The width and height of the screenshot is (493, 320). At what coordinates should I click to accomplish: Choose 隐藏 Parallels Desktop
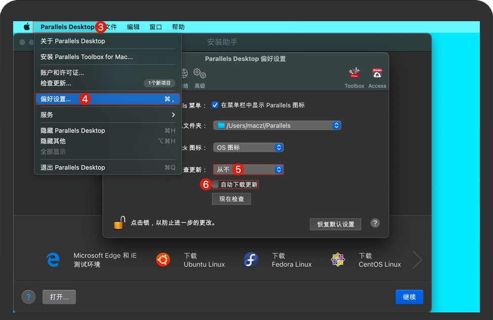tap(108, 131)
